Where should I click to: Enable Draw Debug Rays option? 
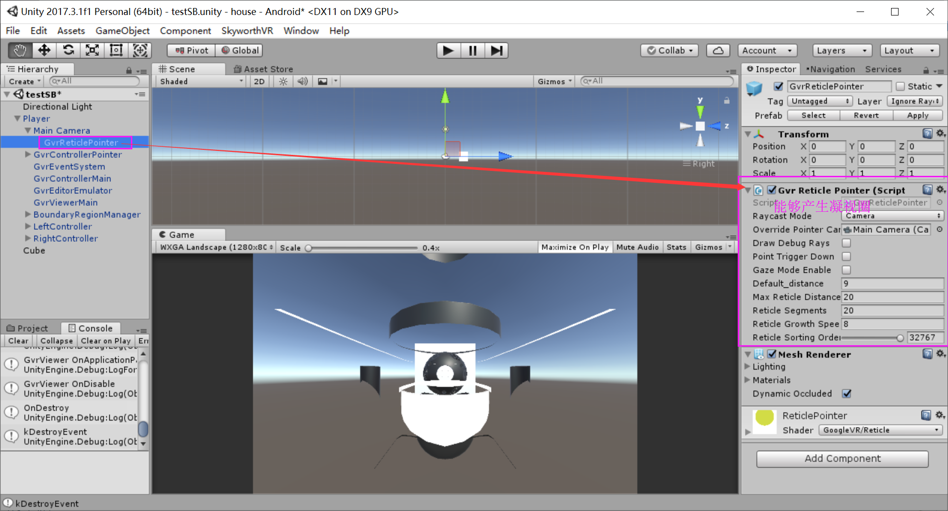point(846,243)
